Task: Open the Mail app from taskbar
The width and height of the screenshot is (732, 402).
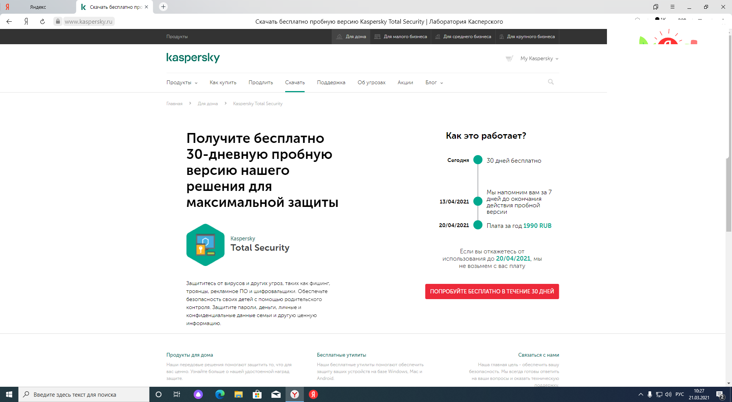Action: pyautogui.click(x=276, y=394)
